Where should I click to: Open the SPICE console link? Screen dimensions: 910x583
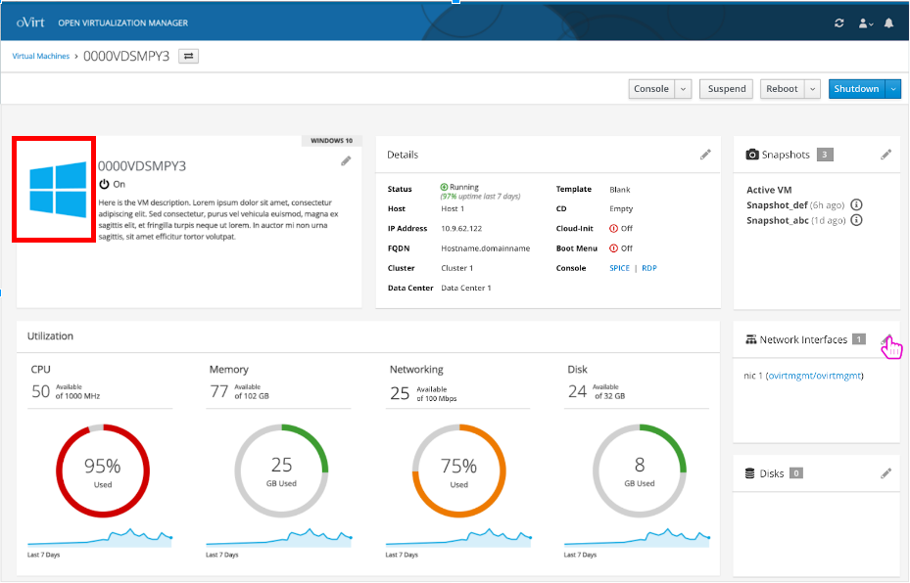click(619, 267)
